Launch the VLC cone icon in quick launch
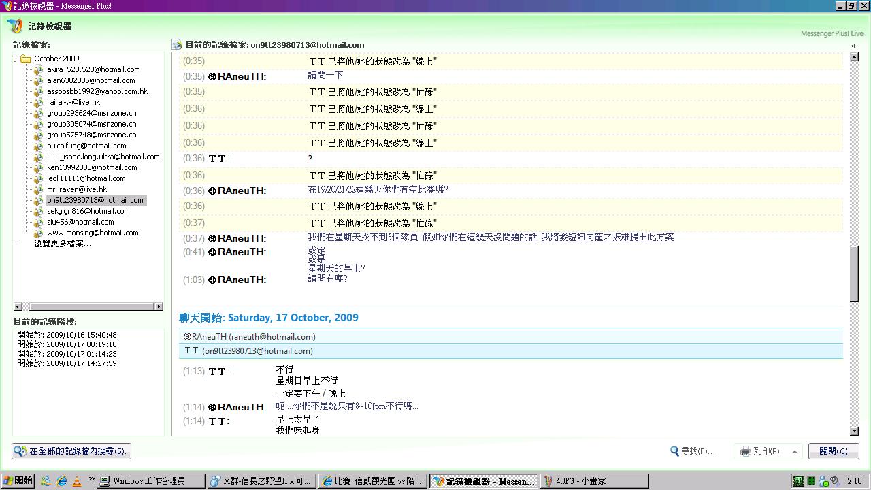871x490 pixels. (x=76, y=481)
